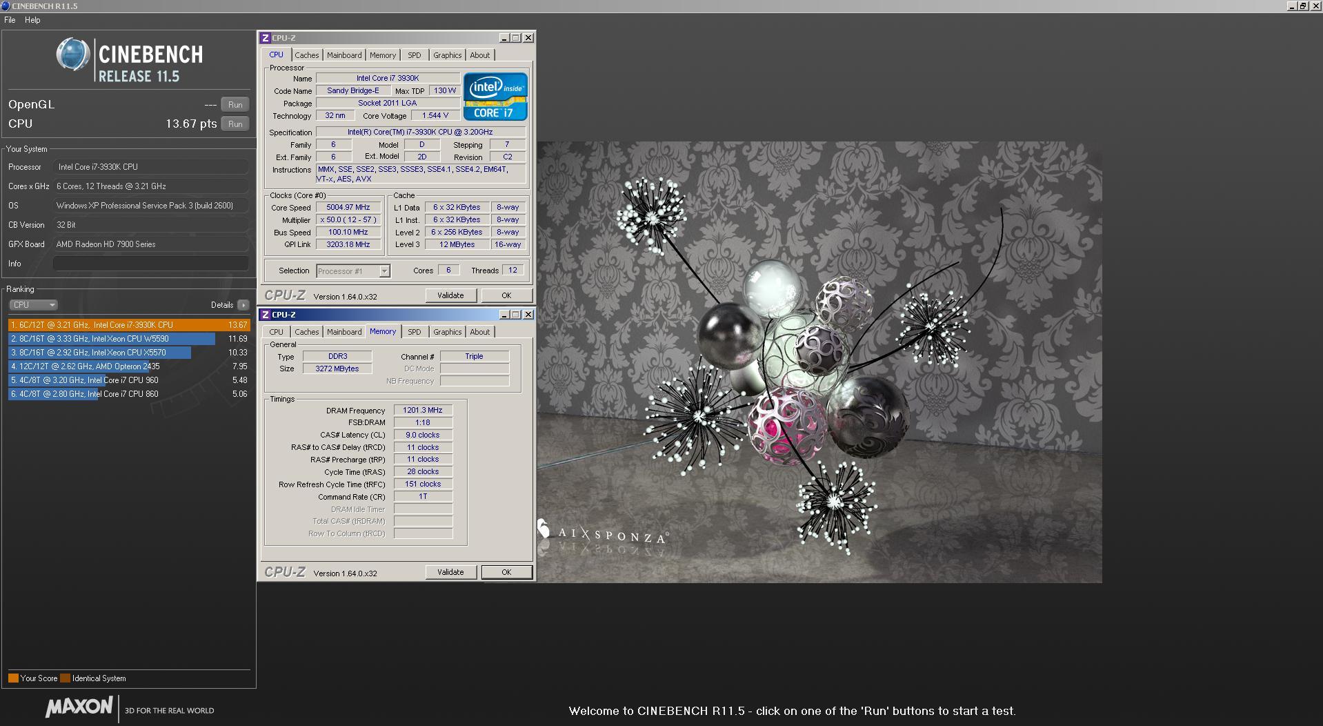Screen dimensions: 1323x726
Task: Restore down the Cinebench window
Action: pyautogui.click(x=1302, y=6)
